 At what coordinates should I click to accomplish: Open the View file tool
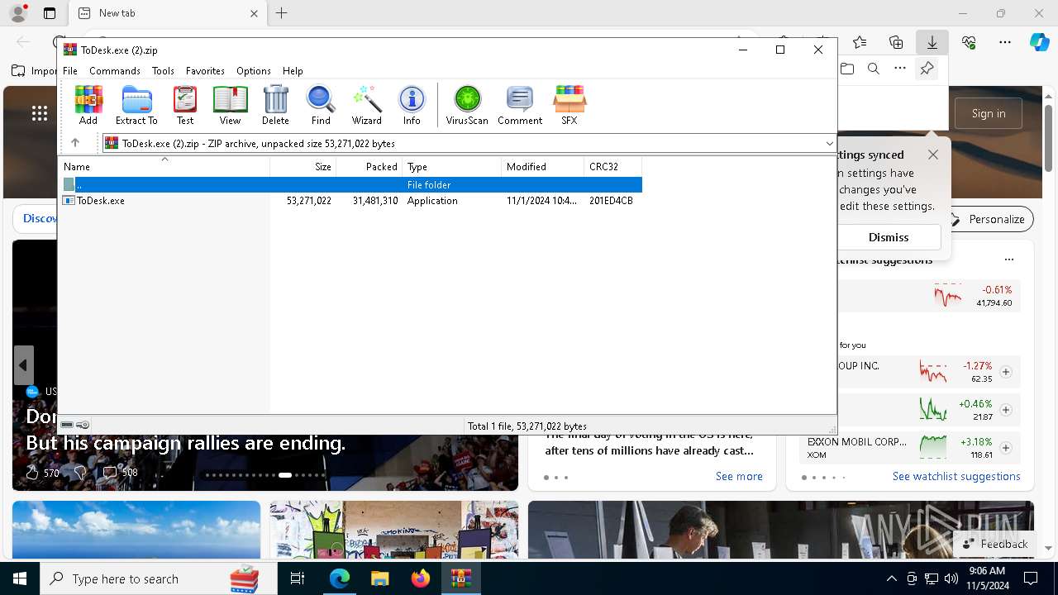coord(230,105)
